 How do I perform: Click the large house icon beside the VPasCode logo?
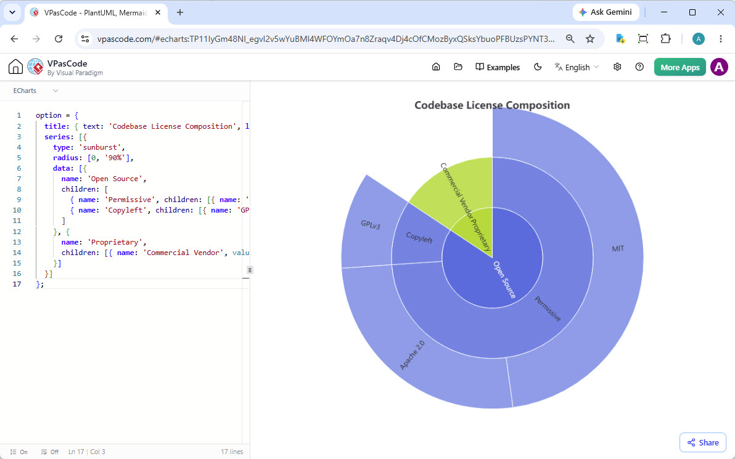(x=15, y=67)
